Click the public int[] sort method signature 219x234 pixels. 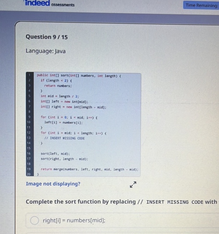[x=79, y=75]
